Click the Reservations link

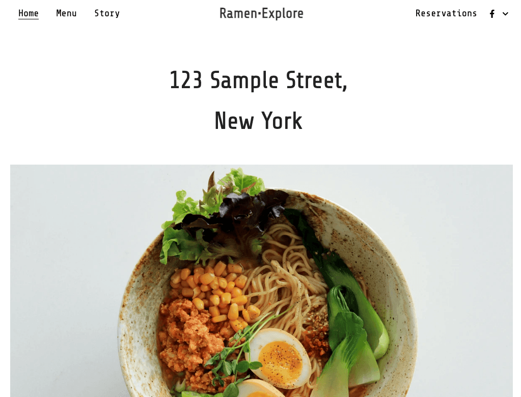(446, 13)
